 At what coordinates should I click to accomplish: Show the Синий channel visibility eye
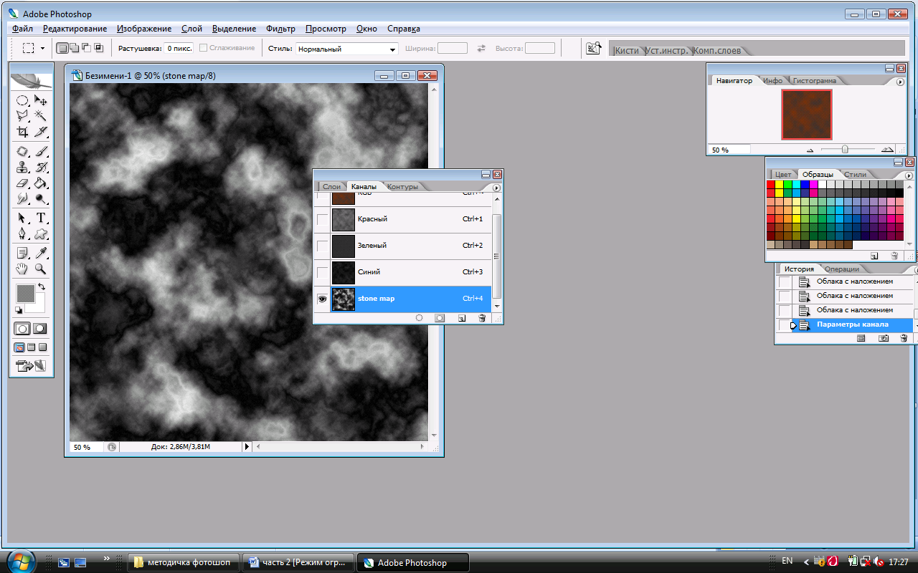point(322,272)
